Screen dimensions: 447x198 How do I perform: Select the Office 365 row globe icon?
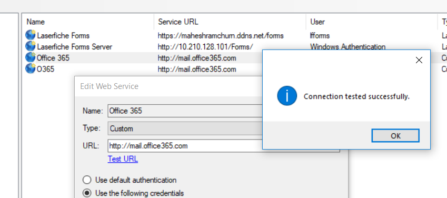pyautogui.click(x=31, y=57)
